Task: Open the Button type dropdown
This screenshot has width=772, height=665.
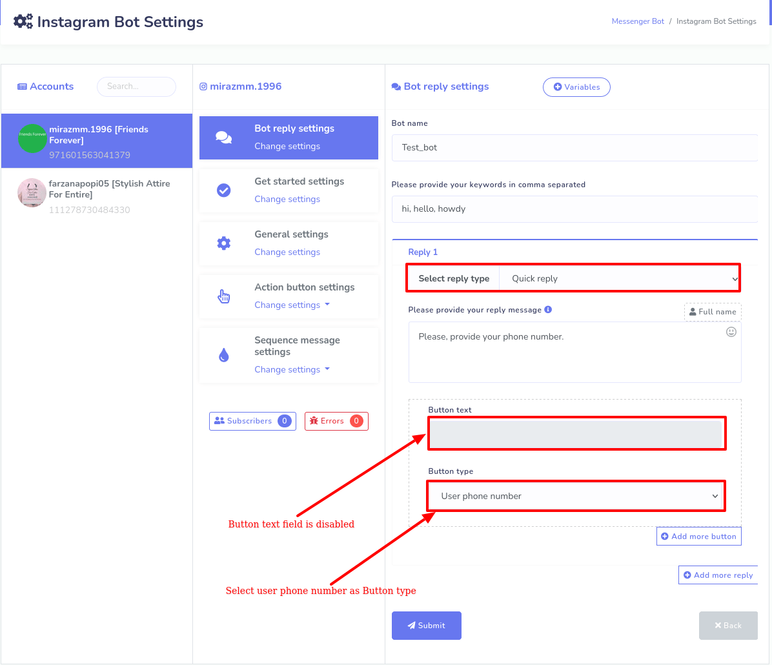Action: pyautogui.click(x=575, y=496)
